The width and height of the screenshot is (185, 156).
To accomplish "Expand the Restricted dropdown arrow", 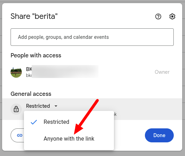I will [x=56, y=106].
